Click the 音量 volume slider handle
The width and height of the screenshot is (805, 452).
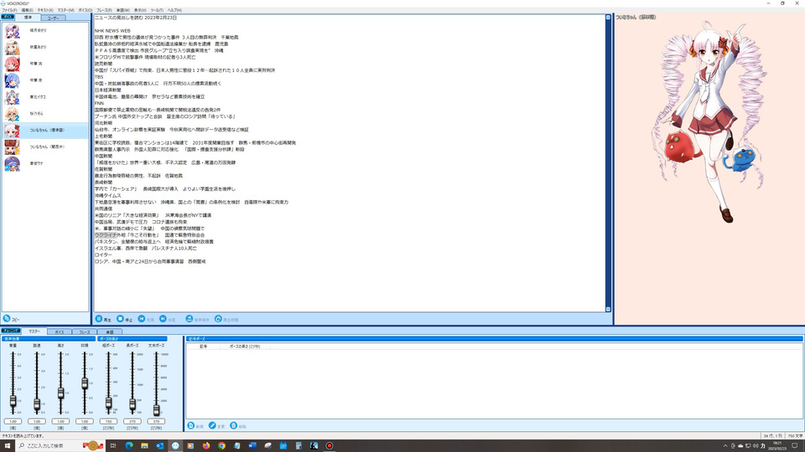(13, 401)
